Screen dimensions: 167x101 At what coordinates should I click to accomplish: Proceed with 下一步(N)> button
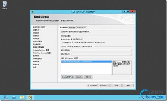click(x=104, y=85)
